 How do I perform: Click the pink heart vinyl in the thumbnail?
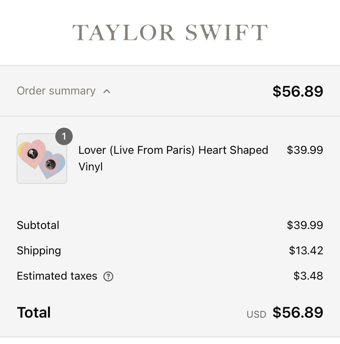click(32, 153)
